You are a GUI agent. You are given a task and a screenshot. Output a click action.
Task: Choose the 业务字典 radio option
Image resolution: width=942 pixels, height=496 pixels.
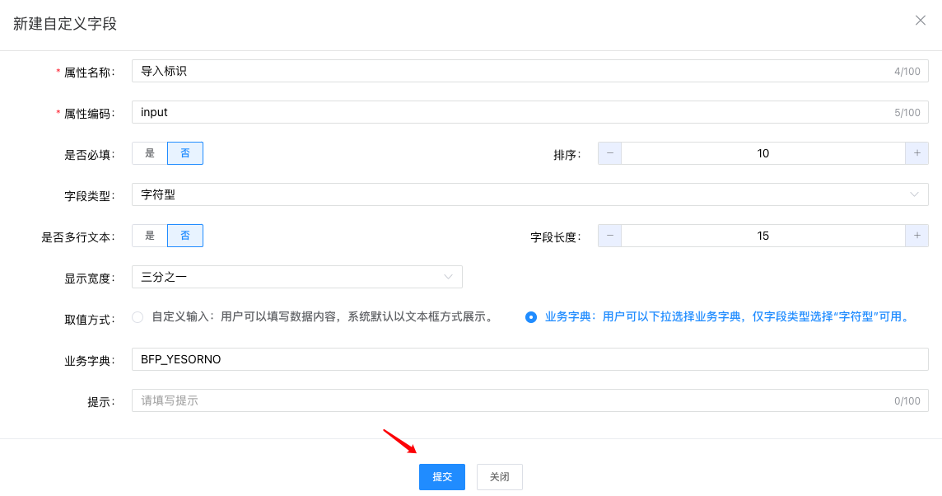pyautogui.click(x=531, y=317)
